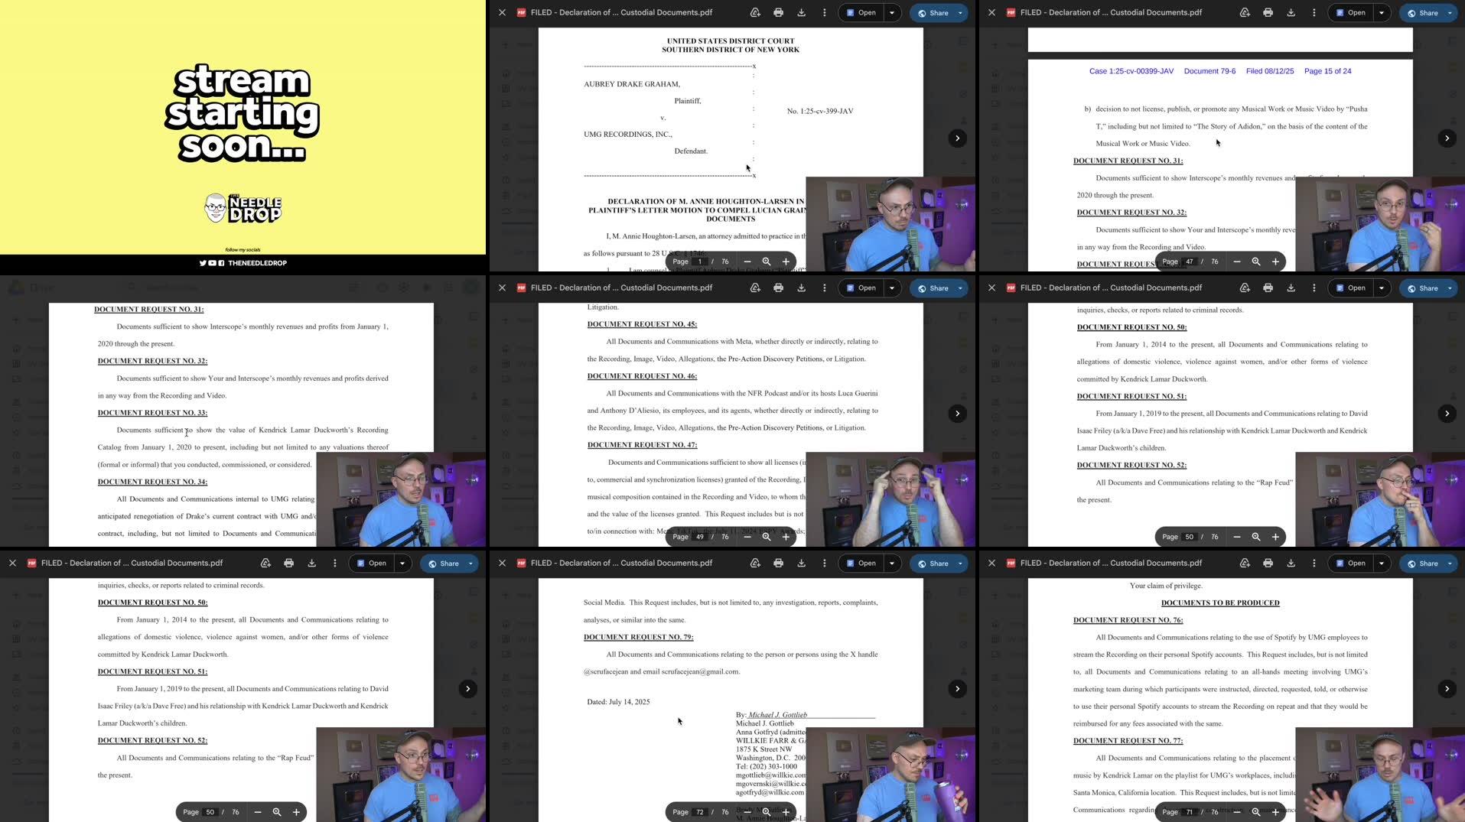Go to next file in page 47 viewer
The width and height of the screenshot is (1465, 822).
(1447, 138)
